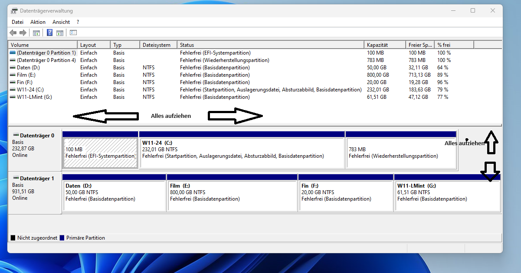Click the drive icon beside Fin (F:)
521x273 pixels.
point(13,82)
